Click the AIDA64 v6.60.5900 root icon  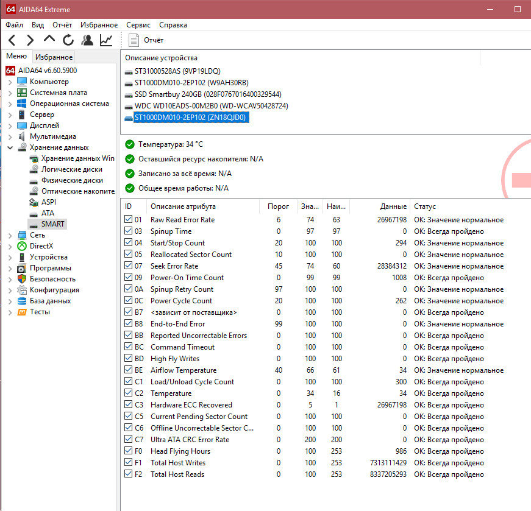[x=10, y=71]
